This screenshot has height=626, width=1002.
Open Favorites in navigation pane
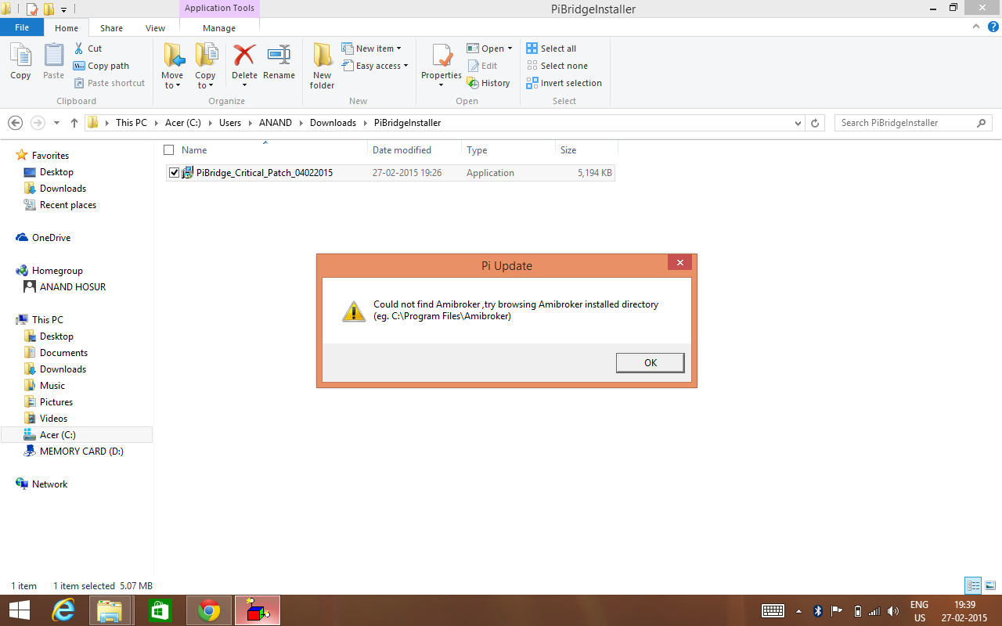50,156
